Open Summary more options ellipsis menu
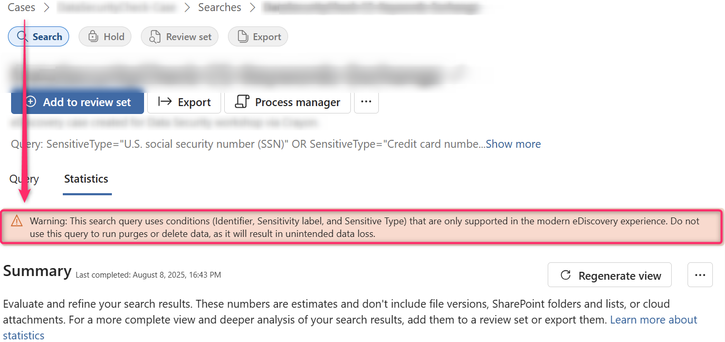 click(700, 275)
